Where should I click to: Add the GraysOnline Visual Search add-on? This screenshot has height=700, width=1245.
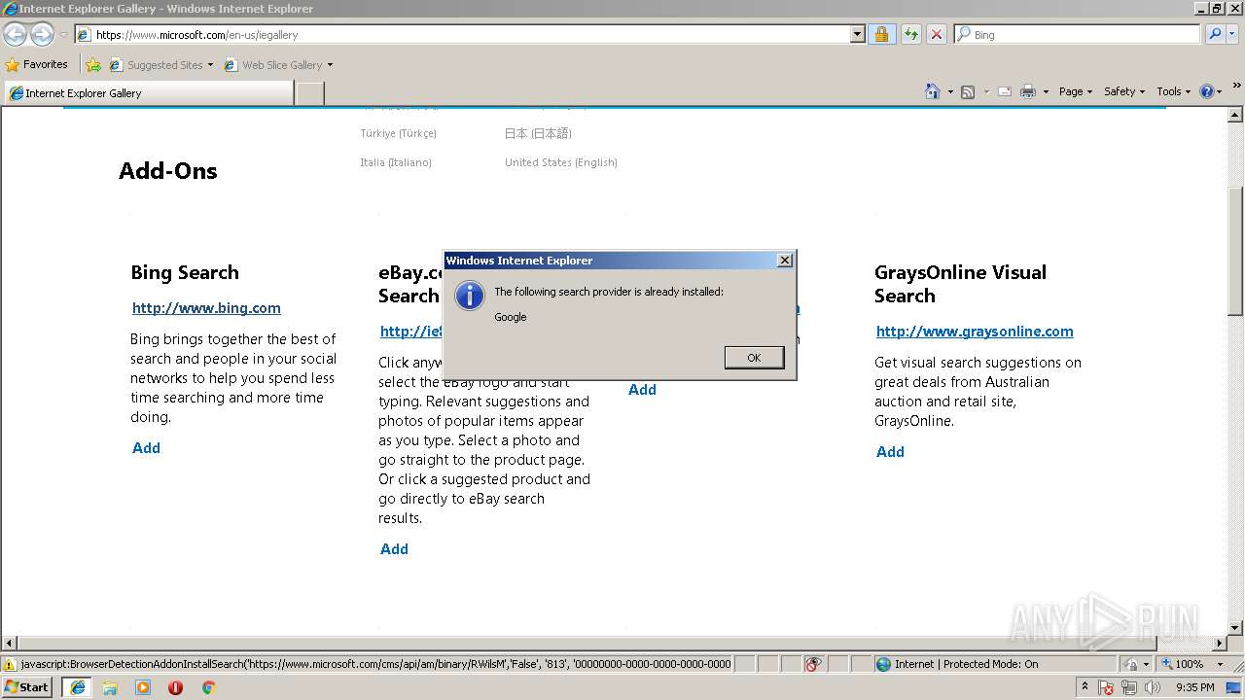click(x=890, y=452)
